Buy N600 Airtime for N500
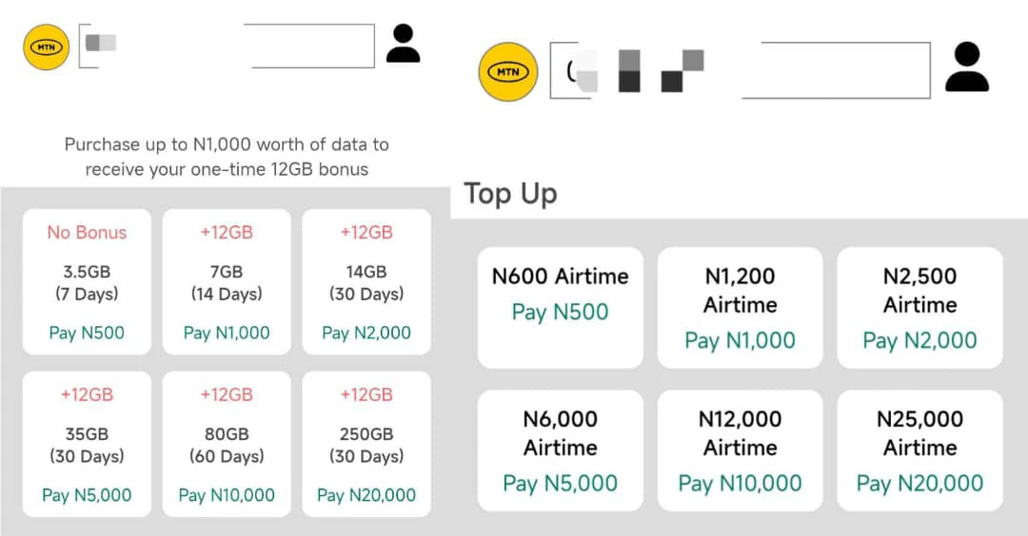 point(561,308)
